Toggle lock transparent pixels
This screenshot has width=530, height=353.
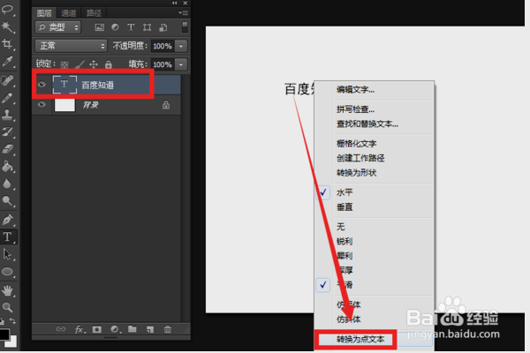click(x=64, y=64)
